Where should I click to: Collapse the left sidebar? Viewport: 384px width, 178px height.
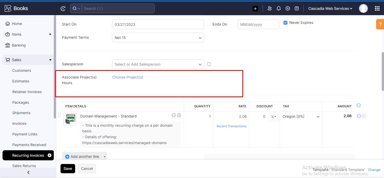tap(28, 173)
